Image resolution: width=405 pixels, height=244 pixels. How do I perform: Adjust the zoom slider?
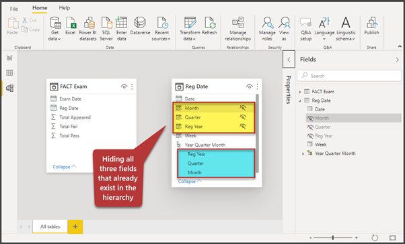tap(333, 237)
